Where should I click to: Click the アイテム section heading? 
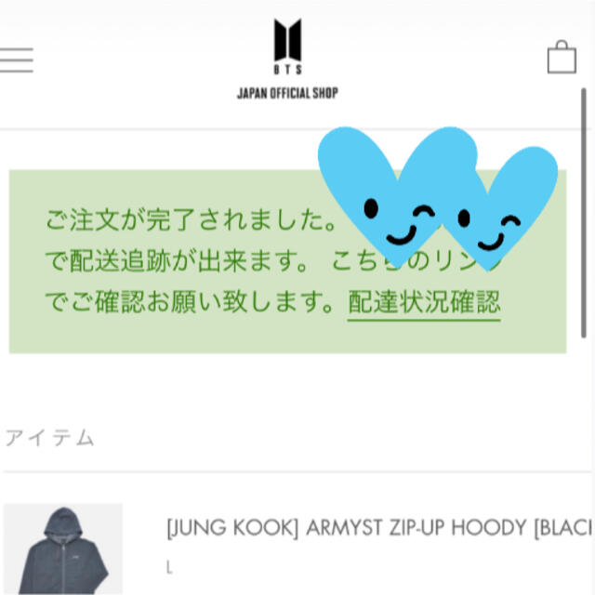49,438
